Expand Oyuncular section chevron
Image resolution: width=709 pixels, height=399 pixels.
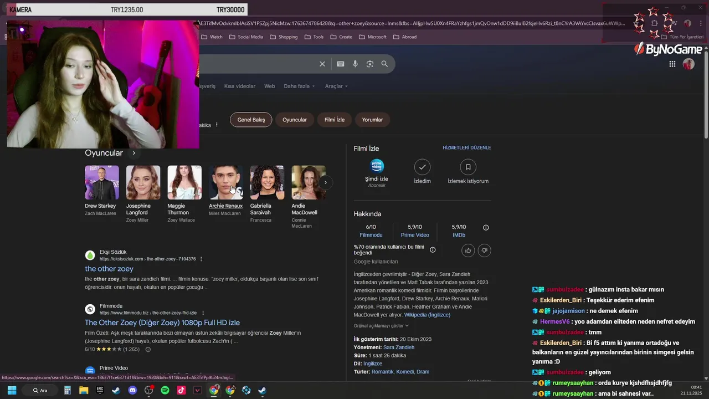(x=133, y=153)
